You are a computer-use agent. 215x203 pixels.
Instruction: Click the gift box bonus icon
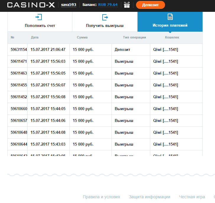click(127, 5)
